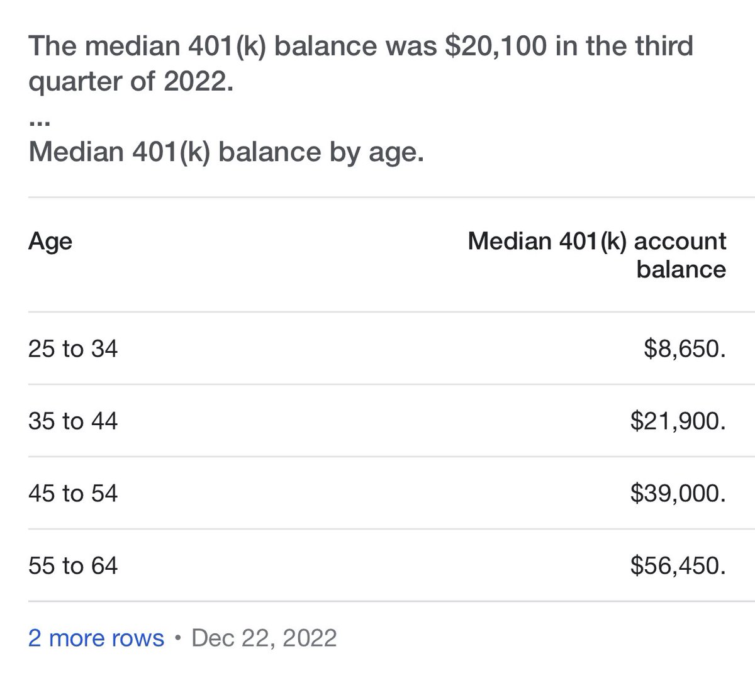The image size is (755, 678).
Task: Click the 'Age' column header
Action: (50, 242)
